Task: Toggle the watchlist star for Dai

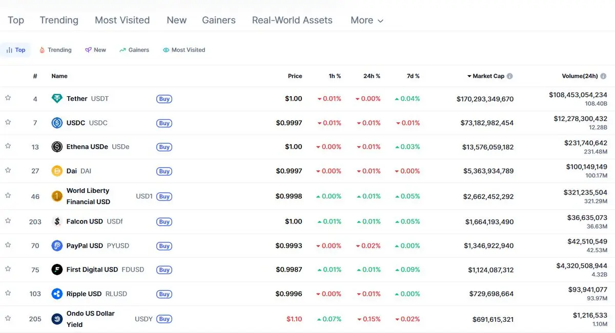Action: click(x=8, y=170)
